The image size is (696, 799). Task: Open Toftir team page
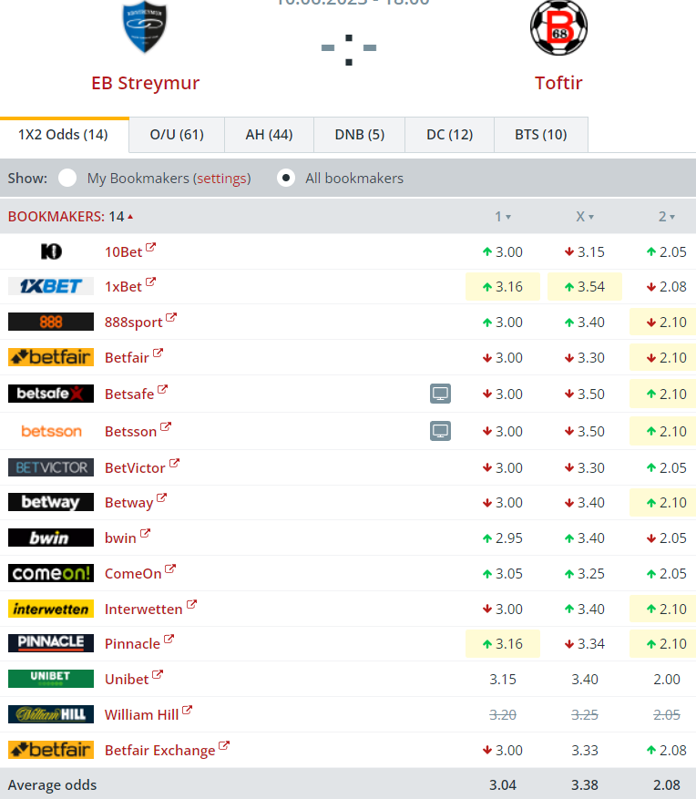pyautogui.click(x=558, y=83)
